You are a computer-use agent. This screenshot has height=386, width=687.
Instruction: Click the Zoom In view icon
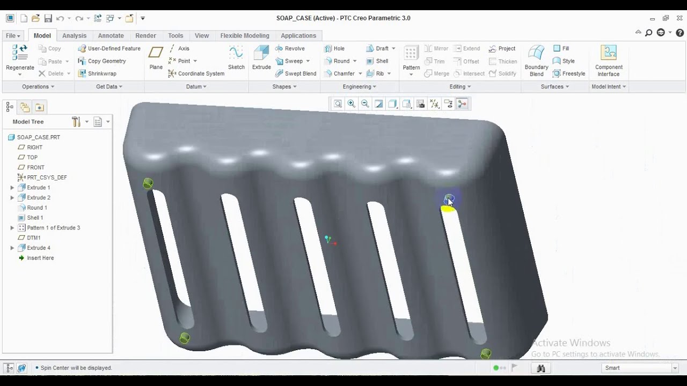(x=352, y=104)
